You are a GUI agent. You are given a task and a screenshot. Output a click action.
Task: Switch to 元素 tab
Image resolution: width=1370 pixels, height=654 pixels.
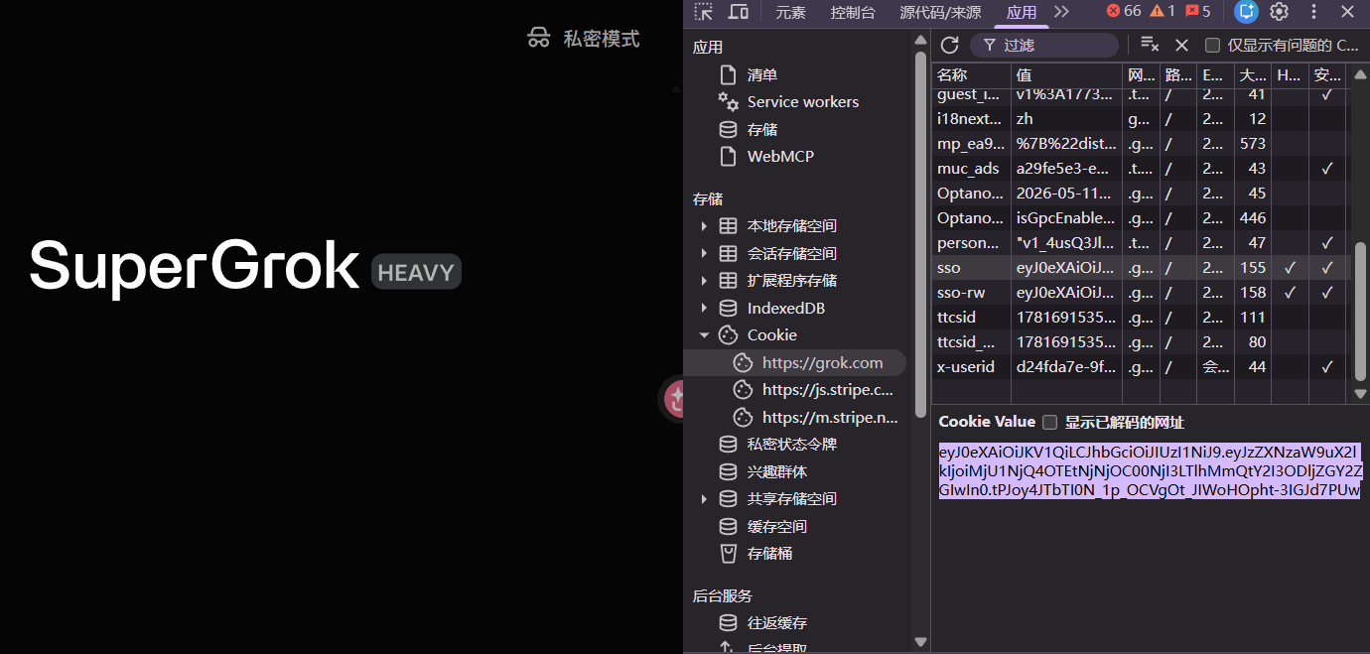790,12
